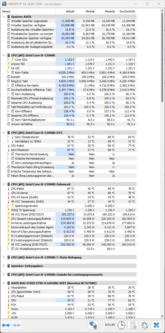
Task: Select the CPU IA-Kerne row
Action: (69, 193)
